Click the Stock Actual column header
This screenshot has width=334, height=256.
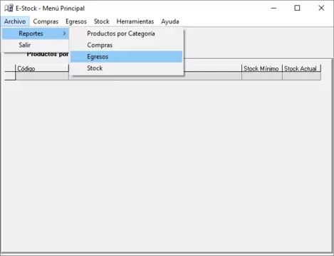[x=301, y=68]
